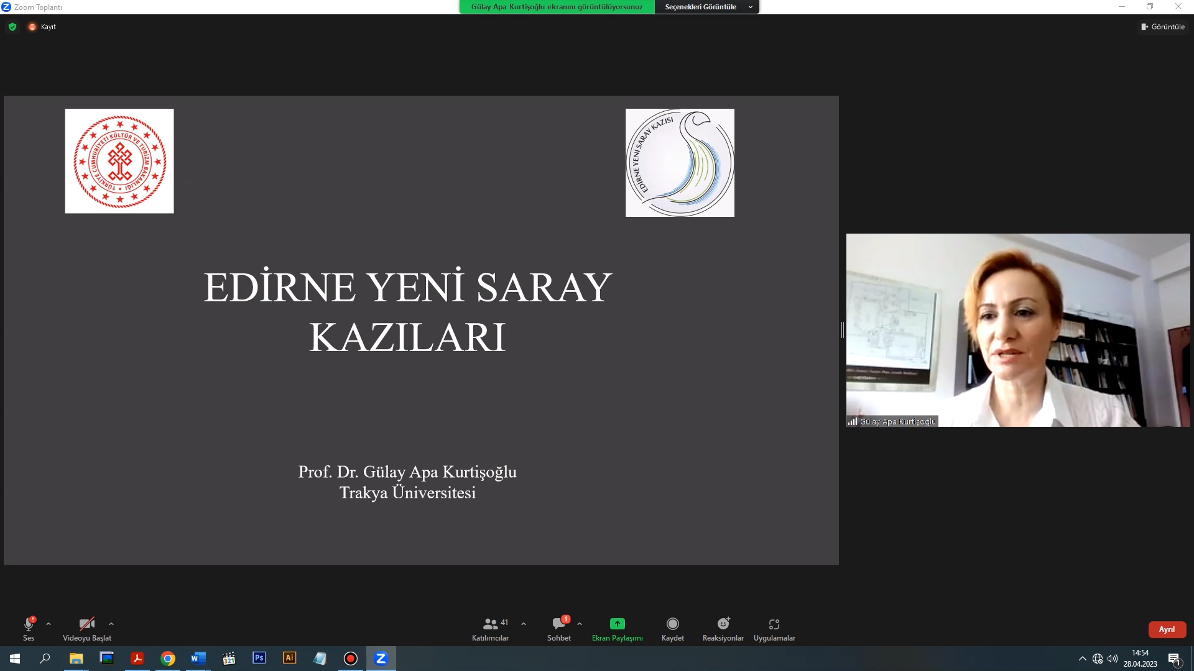The height and width of the screenshot is (671, 1194).
Task: Expand participants options arrow
Action: pyautogui.click(x=524, y=624)
